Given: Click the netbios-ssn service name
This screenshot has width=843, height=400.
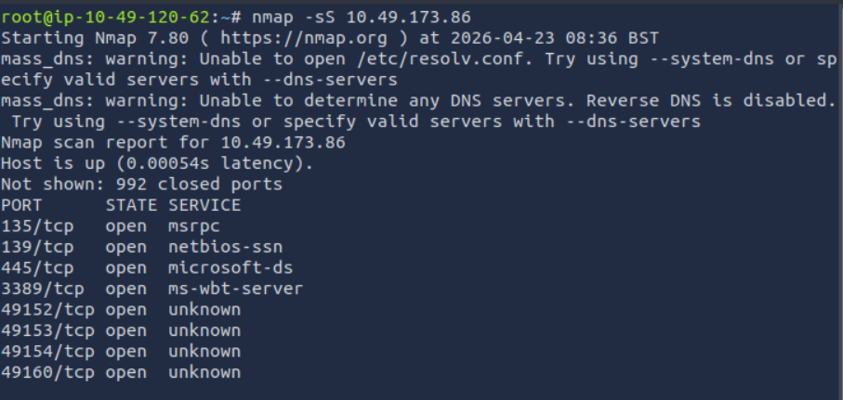Looking at the screenshot, I should [x=225, y=248].
